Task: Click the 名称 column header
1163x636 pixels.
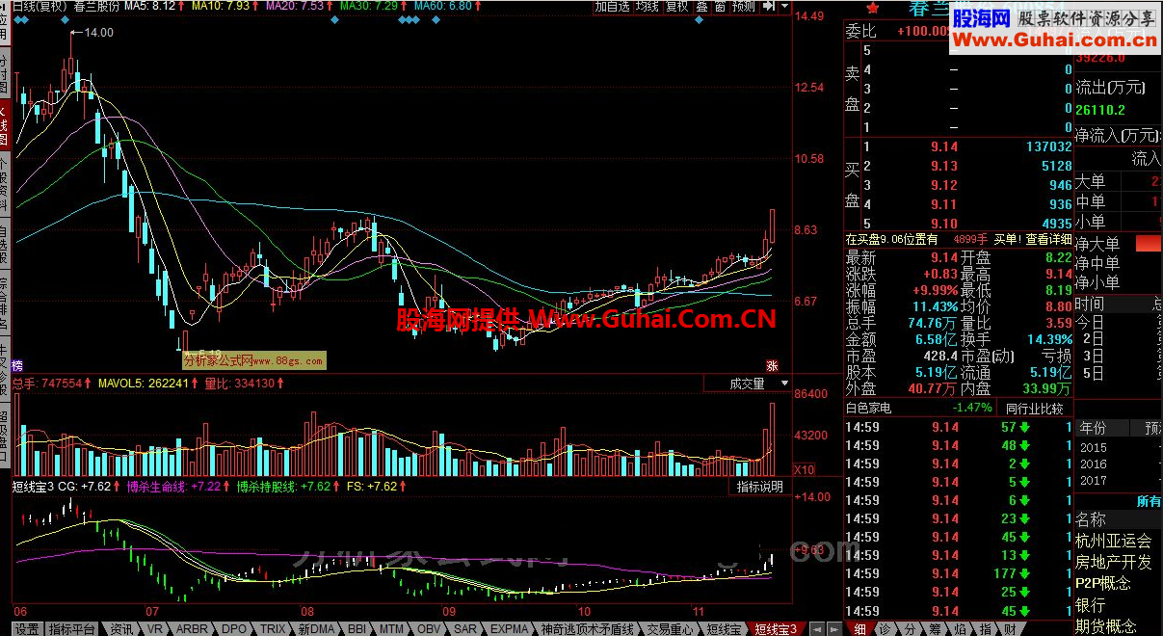Action: (1091, 520)
